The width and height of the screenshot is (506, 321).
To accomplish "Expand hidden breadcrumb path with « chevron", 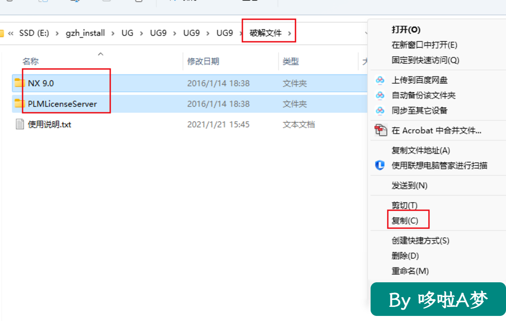I will coord(11,33).
